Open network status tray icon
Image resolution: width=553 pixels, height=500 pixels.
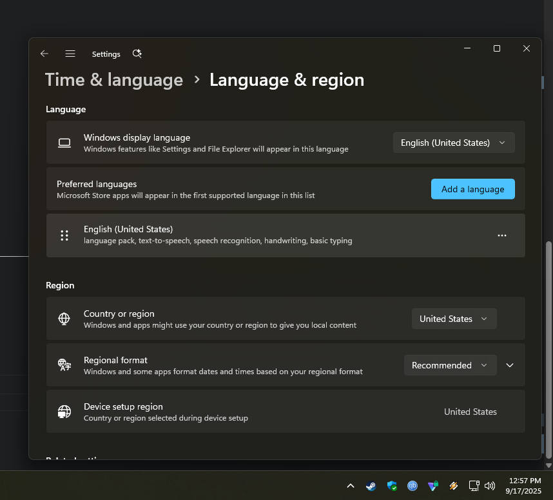pyautogui.click(x=474, y=486)
